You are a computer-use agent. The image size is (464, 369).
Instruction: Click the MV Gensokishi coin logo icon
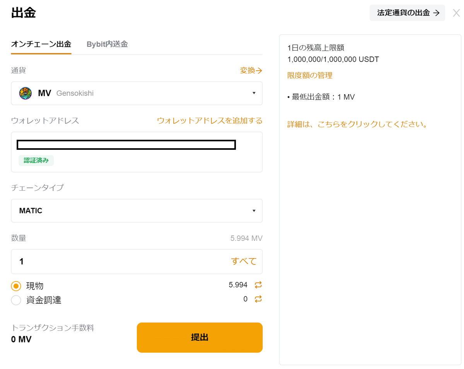[x=26, y=93]
